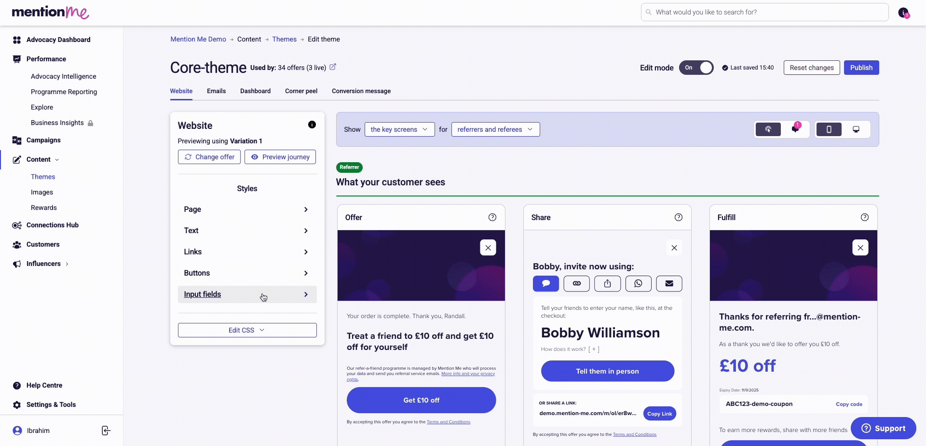Open the external link icon next to offers used
The height and width of the screenshot is (446, 926).
(333, 67)
